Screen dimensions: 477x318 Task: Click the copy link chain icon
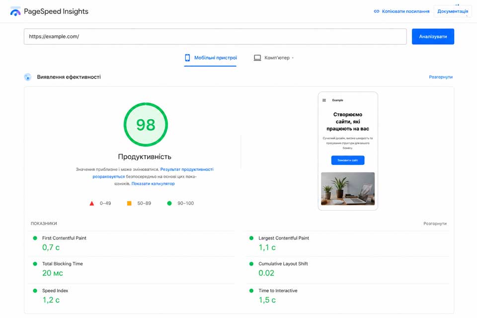point(376,11)
